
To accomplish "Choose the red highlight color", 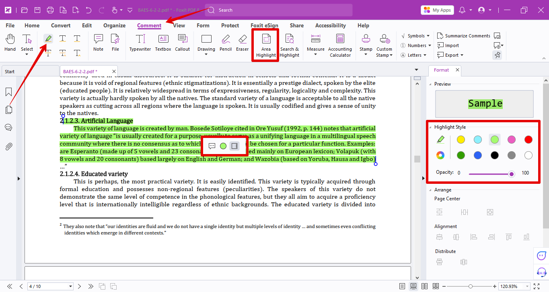I will pos(528,140).
